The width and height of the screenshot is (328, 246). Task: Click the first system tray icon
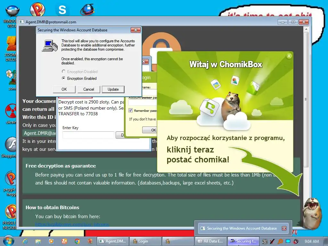point(265,242)
